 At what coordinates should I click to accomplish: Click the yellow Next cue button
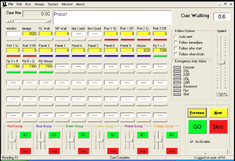point(218,113)
